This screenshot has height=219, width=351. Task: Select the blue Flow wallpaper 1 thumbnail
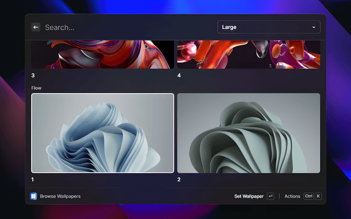(x=103, y=133)
